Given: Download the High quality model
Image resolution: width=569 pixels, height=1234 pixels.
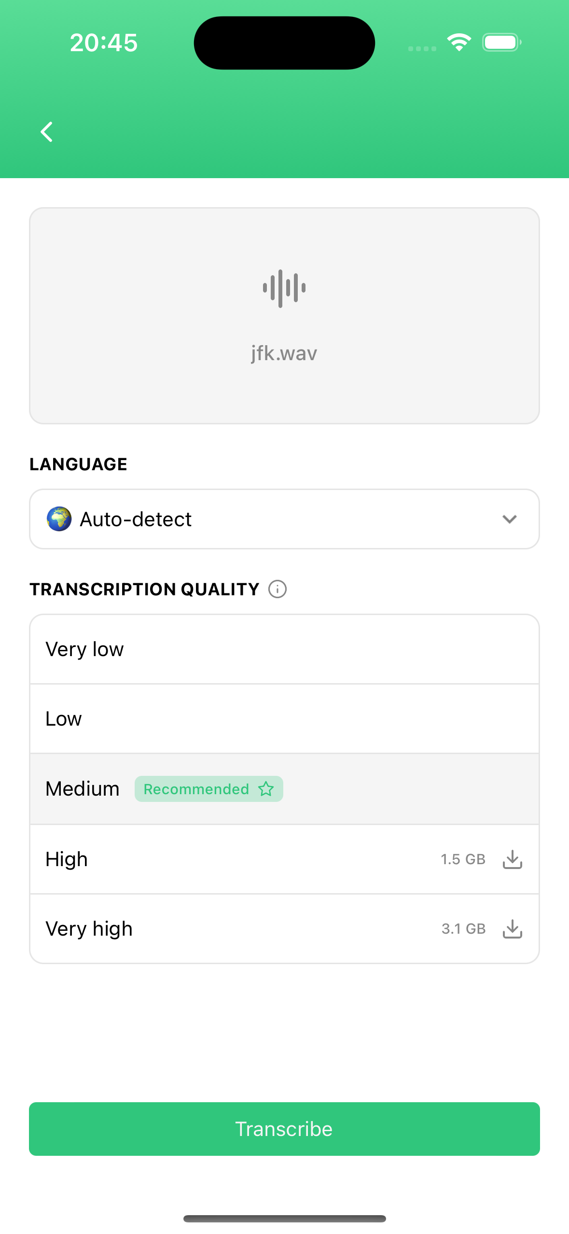Looking at the screenshot, I should click(x=513, y=859).
